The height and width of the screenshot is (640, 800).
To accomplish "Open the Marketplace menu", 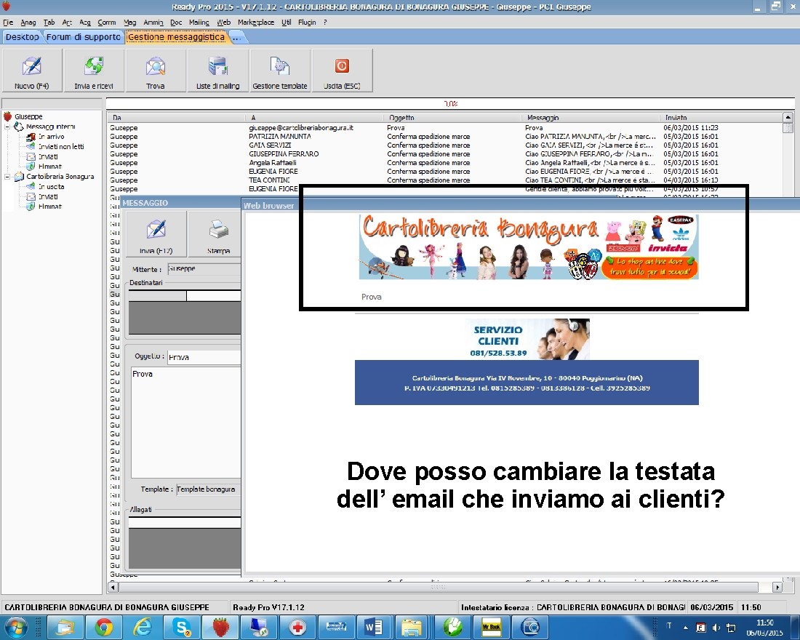I will (255, 23).
